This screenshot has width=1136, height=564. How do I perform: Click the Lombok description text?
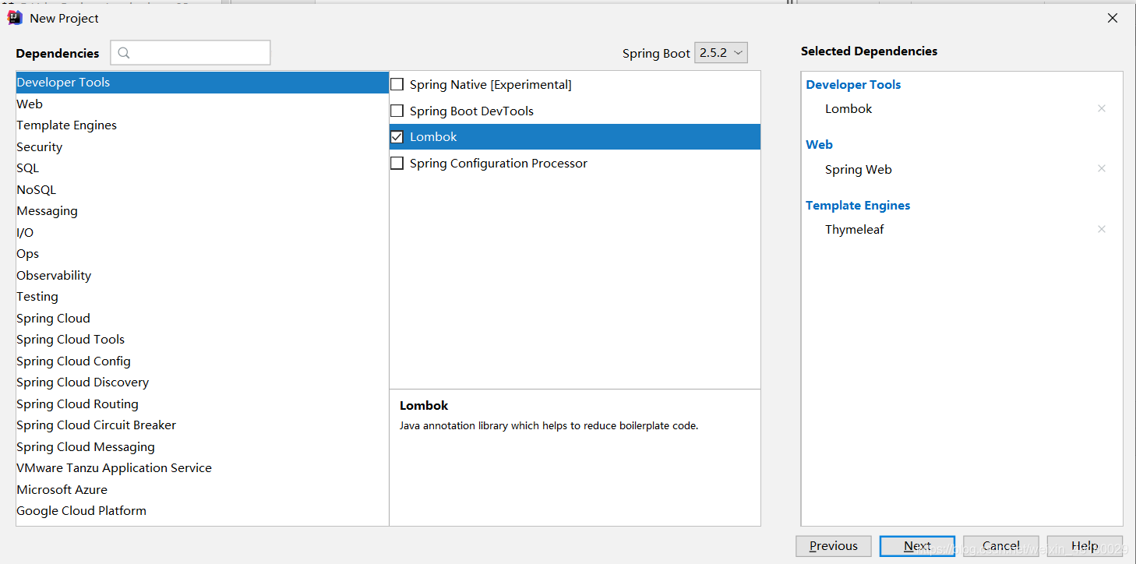tap(549, 426)
